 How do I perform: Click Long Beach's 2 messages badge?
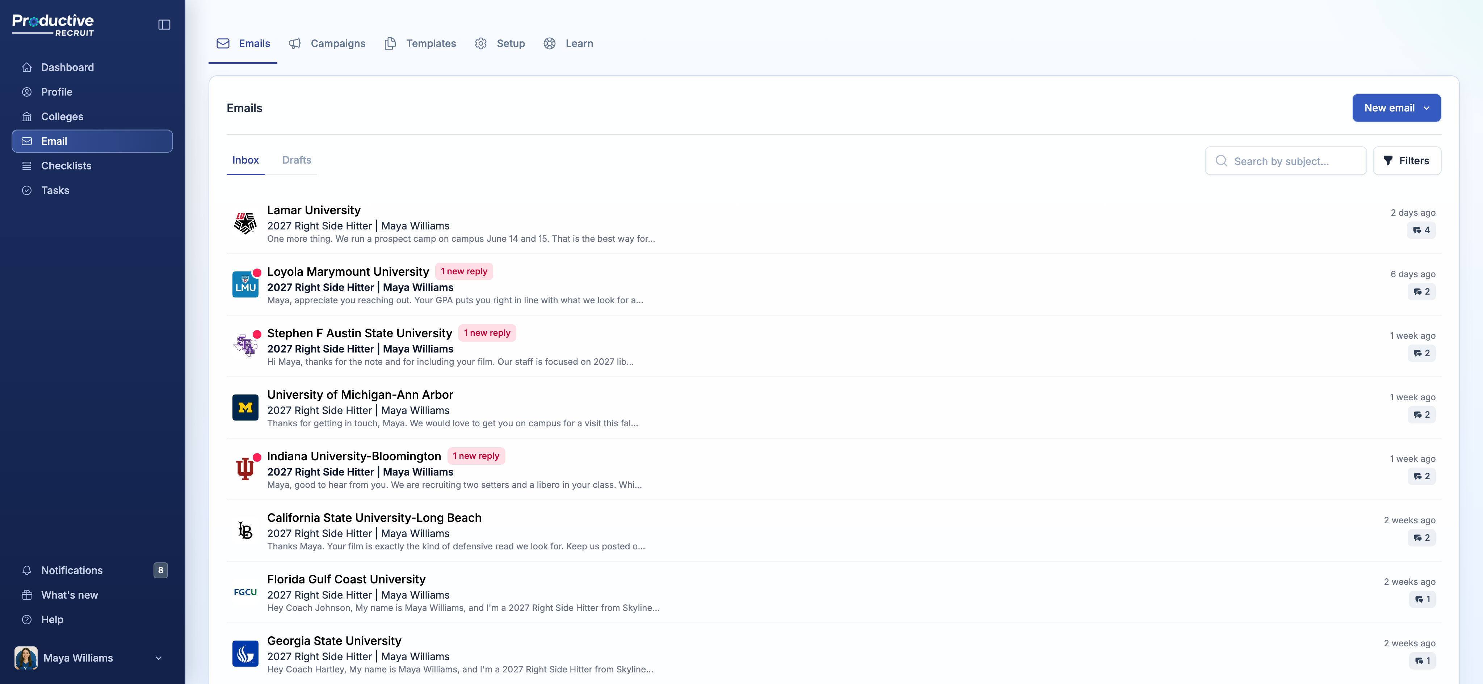point(1421,538)
